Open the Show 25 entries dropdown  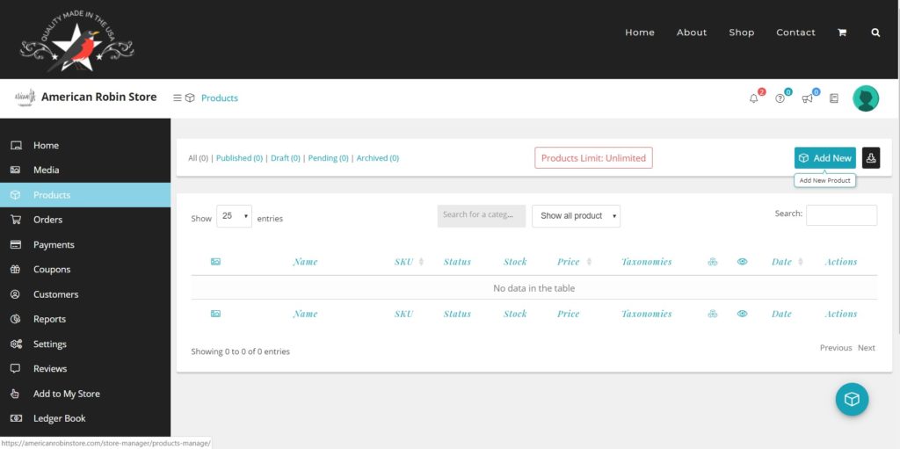(234, 216)
